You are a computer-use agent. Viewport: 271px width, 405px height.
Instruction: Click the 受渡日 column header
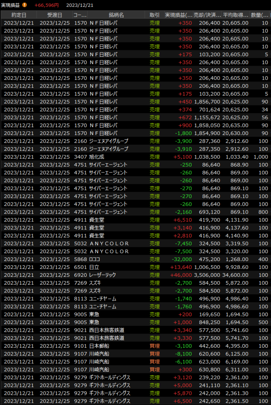tap(55, 15)
